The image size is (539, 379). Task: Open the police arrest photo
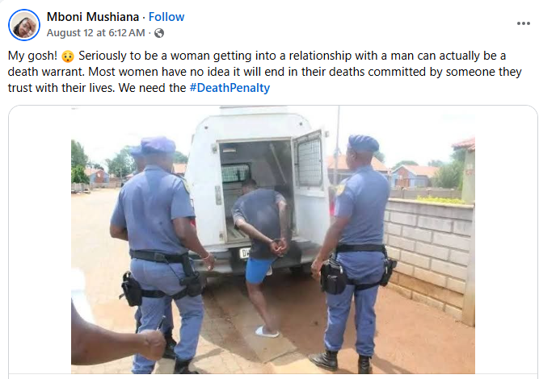click(x=273, y=239)
